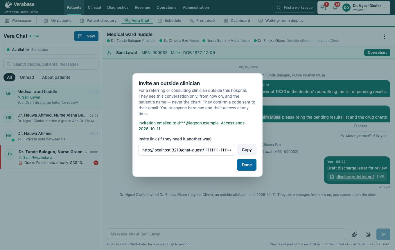395x250 pixels.
Task: Open the Available set status selector
Action: pyautogui.click(x=51, y=50)
